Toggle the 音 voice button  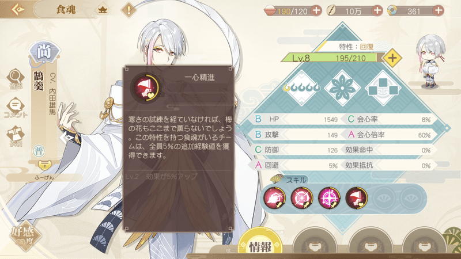[x=39, y=151]
